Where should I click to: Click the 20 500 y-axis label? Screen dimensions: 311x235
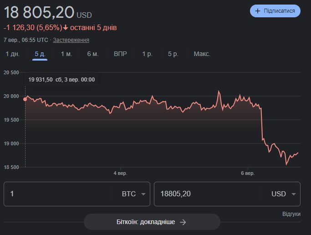tap(11, 72)
